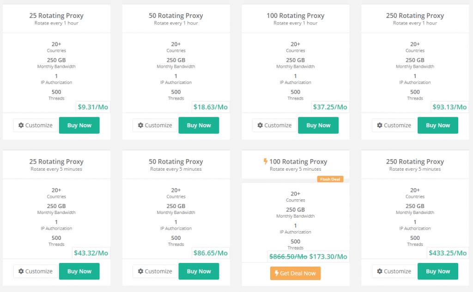Click gear icon on $9.31/Mo plan
This screenshot has height=292, width=473.
point(21,125)
